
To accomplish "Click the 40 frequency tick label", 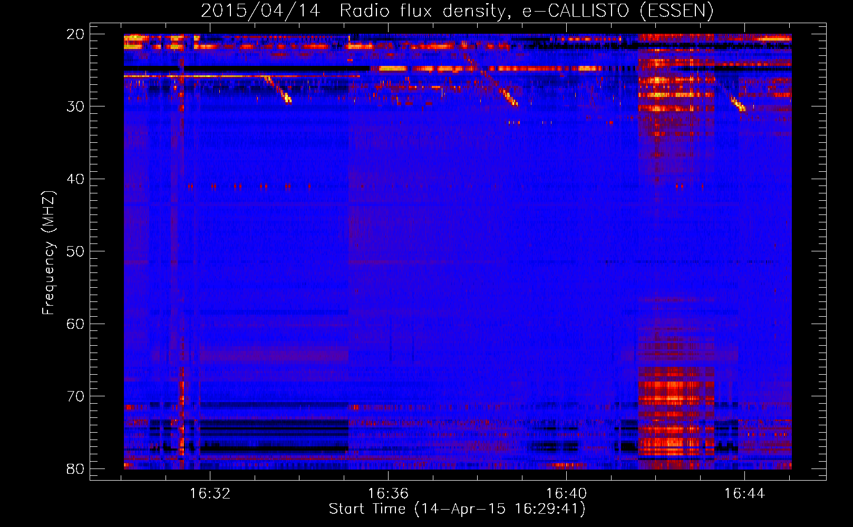I will pyautogui.click(x=75, y=179).
